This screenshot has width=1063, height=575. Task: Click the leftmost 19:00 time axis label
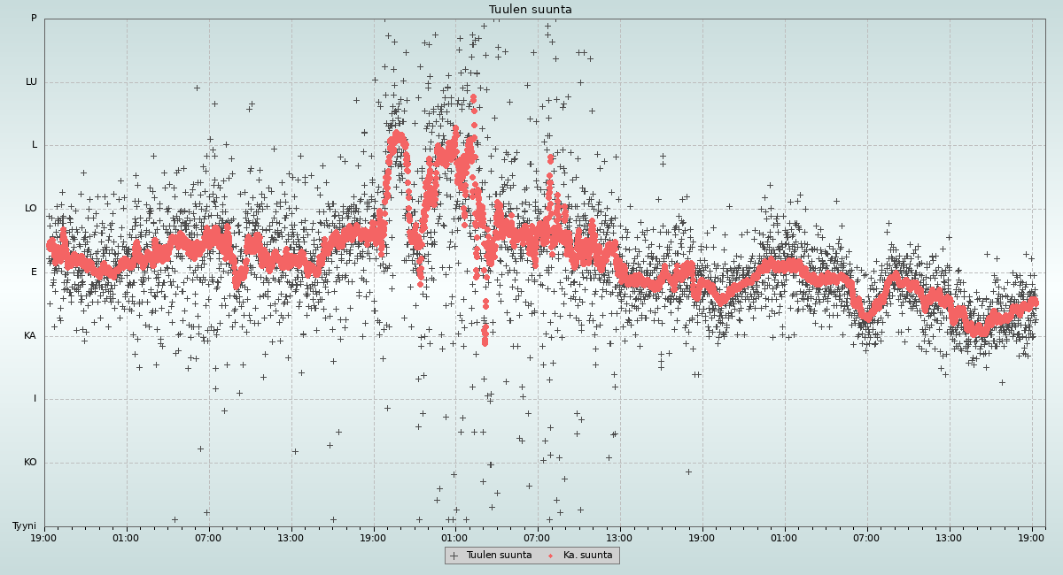tap(44, 537)
